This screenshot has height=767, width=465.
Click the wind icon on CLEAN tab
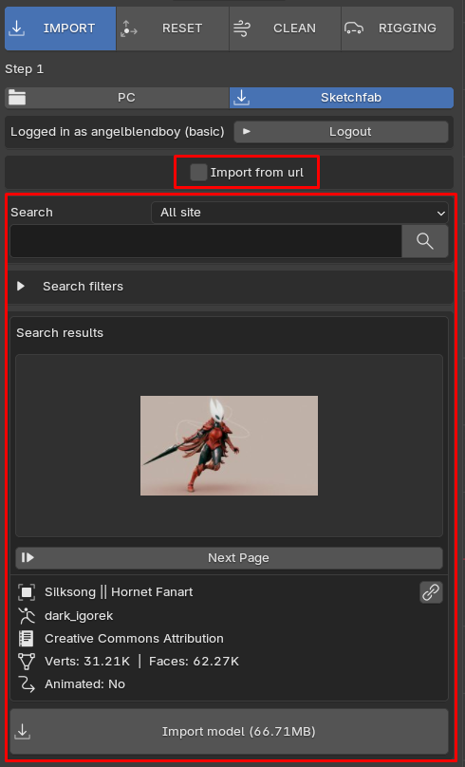click(242, 28)
